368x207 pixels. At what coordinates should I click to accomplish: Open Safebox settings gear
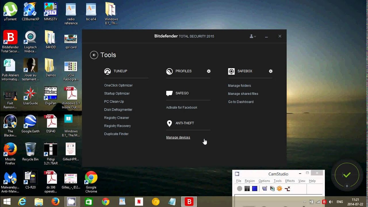pyautogui.click(x=271, y=71)
